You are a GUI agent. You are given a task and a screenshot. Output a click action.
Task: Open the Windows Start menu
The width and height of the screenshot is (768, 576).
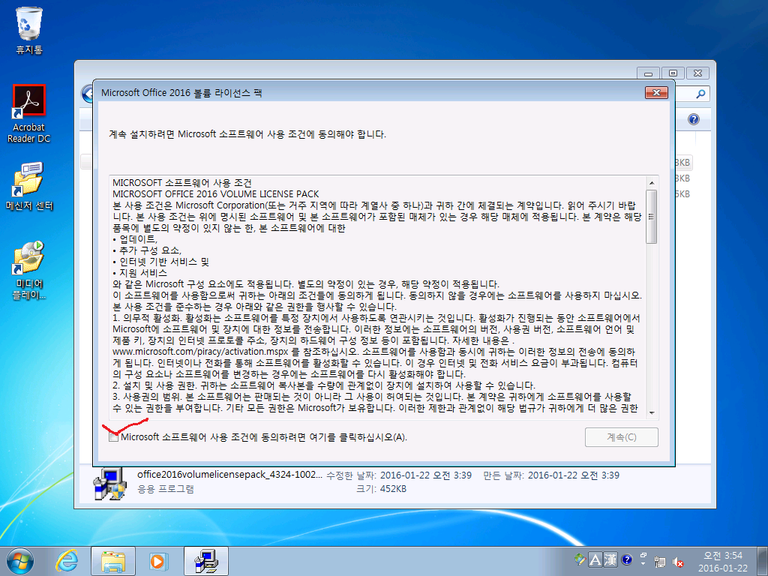20,561
